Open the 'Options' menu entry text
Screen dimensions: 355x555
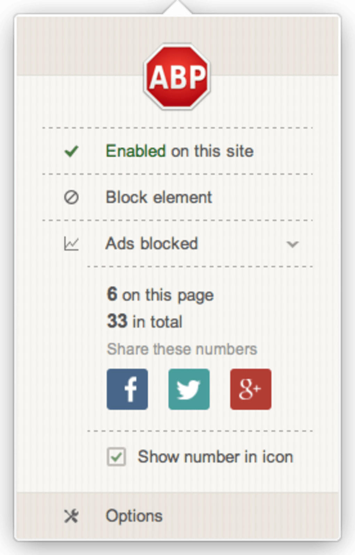coord(134,516)
